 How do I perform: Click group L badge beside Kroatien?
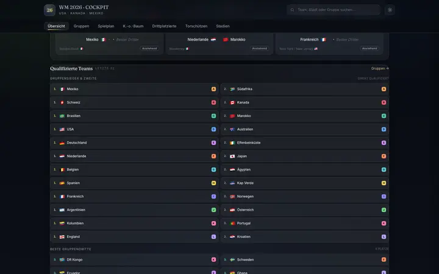coord(384,237)
